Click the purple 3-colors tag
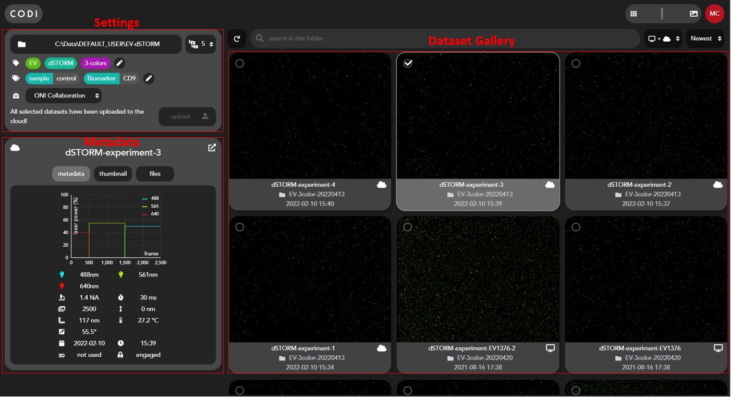 pyautogui.click(x=95, y=63)
